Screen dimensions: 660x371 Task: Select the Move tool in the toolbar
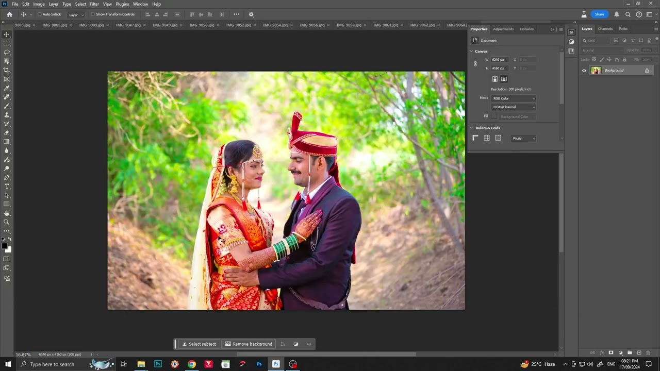click(7, 35)
